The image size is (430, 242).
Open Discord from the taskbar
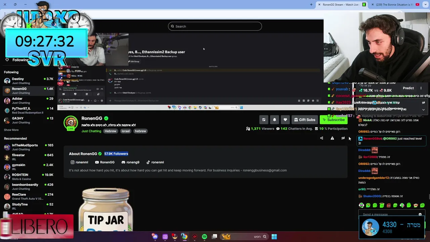click(155, 237)
